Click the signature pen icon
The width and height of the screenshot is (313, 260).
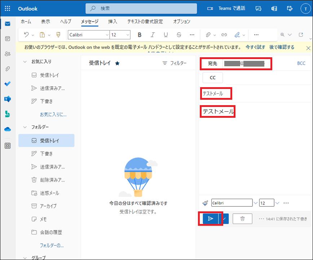[x=237, y=35]
